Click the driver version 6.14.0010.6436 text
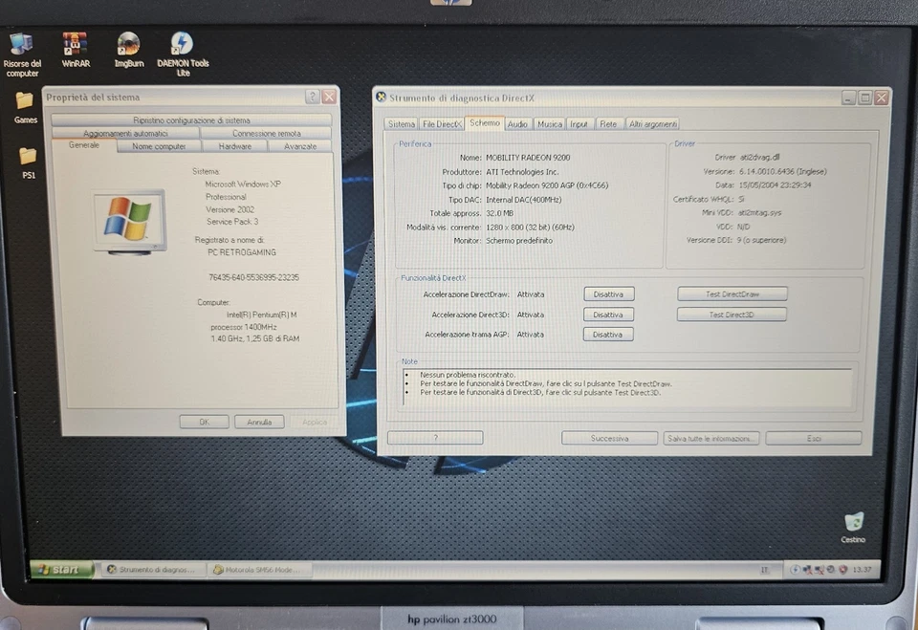This screenshot has height=630, width=918. click(783, 171)
